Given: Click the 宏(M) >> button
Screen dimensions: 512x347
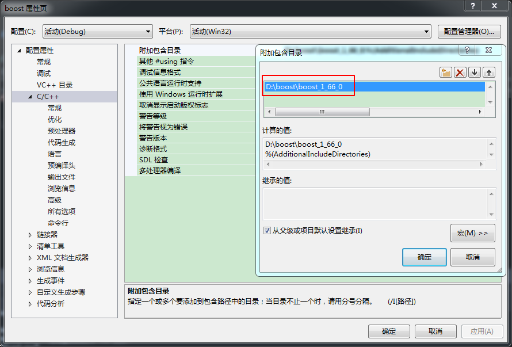Looking at the screenshot, I should (x=472, y=233).
